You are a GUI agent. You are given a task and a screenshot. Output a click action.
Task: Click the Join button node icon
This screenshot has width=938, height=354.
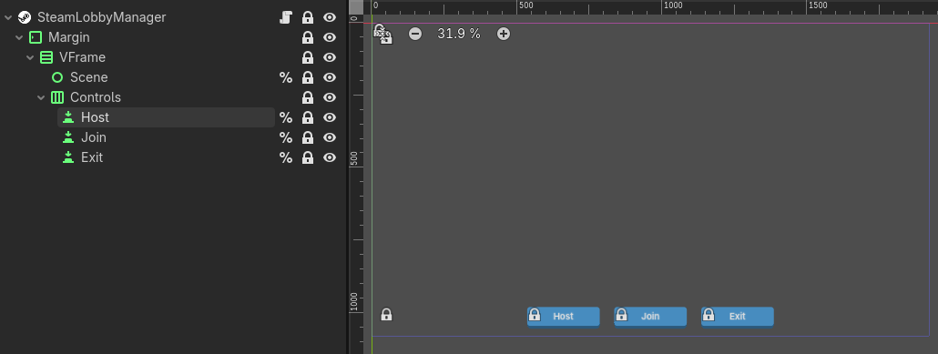point(68,137)
